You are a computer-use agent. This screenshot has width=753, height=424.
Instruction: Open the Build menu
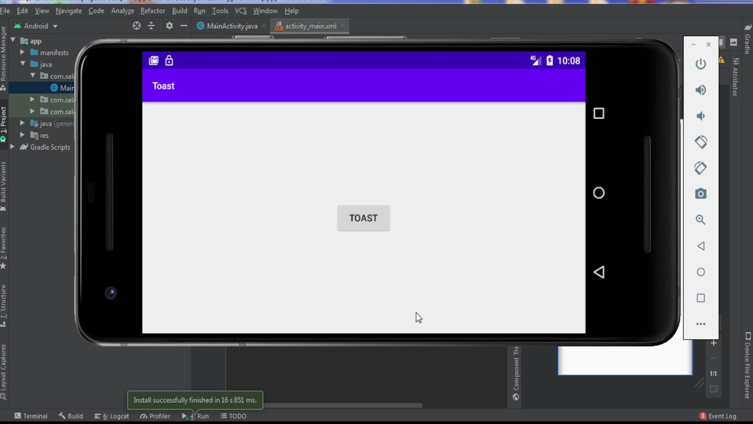pyautogui.click(x=179, y=11)
